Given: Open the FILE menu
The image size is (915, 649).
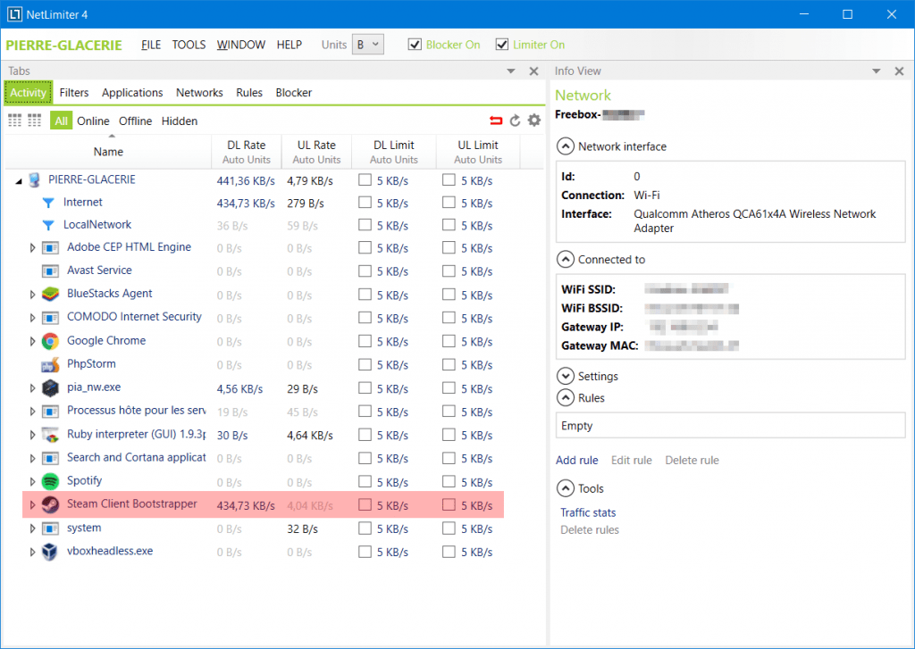Looking at the screenshot, I should coord(151,45).
